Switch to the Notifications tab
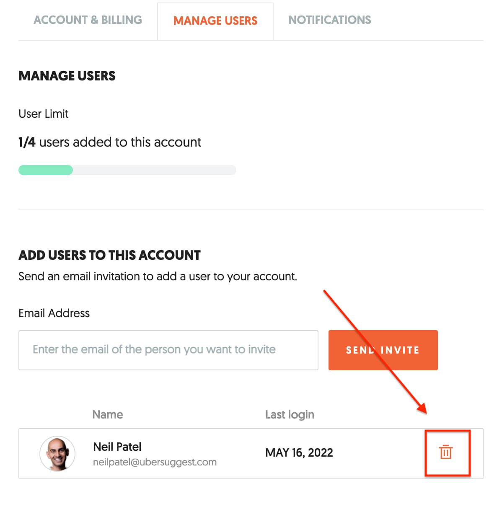 click(x=330, y=20)
